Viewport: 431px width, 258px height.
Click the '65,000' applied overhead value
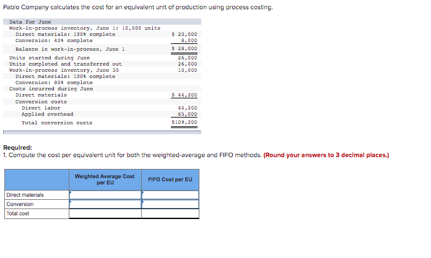[188, 114]
